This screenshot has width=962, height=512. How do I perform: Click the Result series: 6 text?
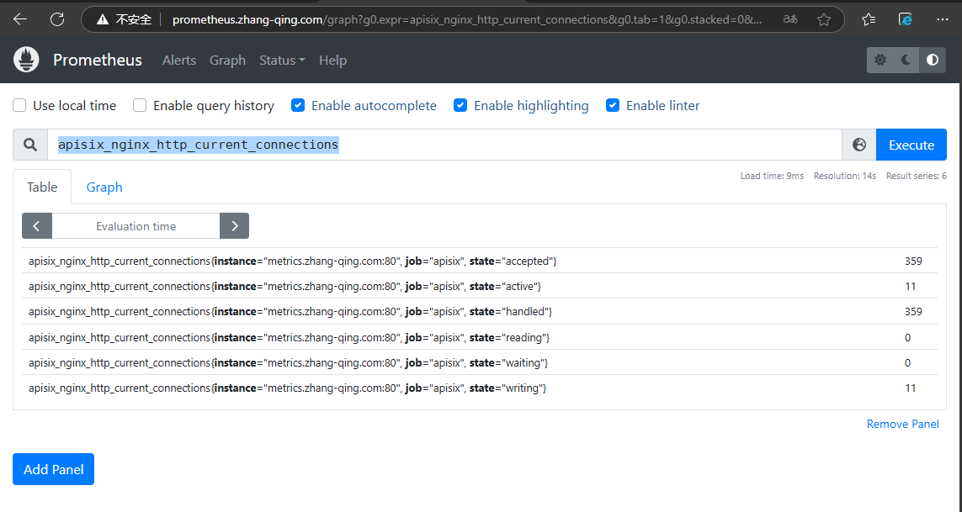coord(916,176)
